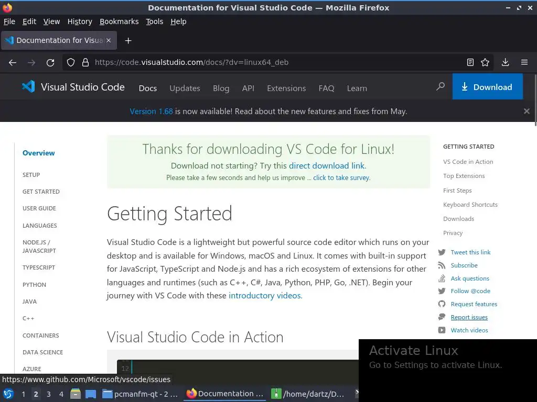Select Overview in the left sidebar
The image size is (537, 402).
(x=39, y=153)
